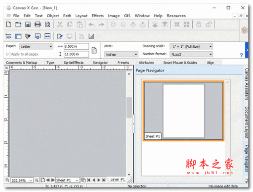Click the Group objects icon
Screen dimensions: 253x192
click(177, 24)
